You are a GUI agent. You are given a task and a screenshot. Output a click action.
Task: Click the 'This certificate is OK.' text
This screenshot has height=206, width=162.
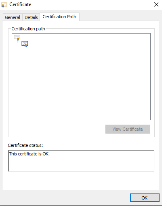(x=29, y=154)
